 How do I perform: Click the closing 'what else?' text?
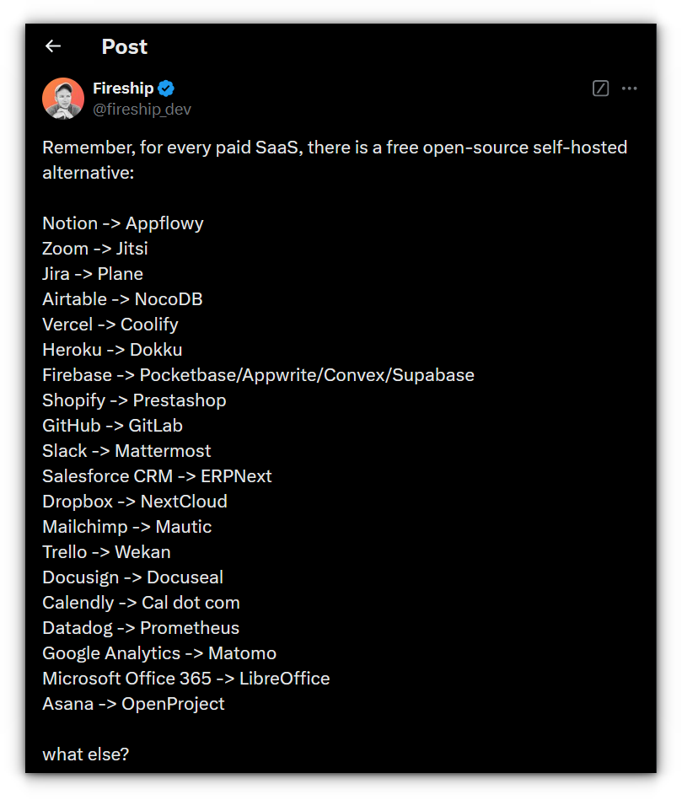(86, 754)
